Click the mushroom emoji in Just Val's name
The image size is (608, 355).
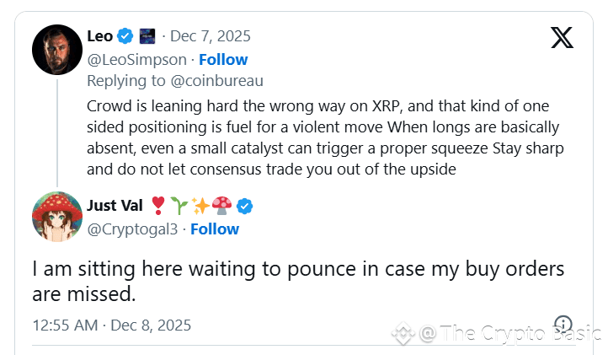point(223,206)
